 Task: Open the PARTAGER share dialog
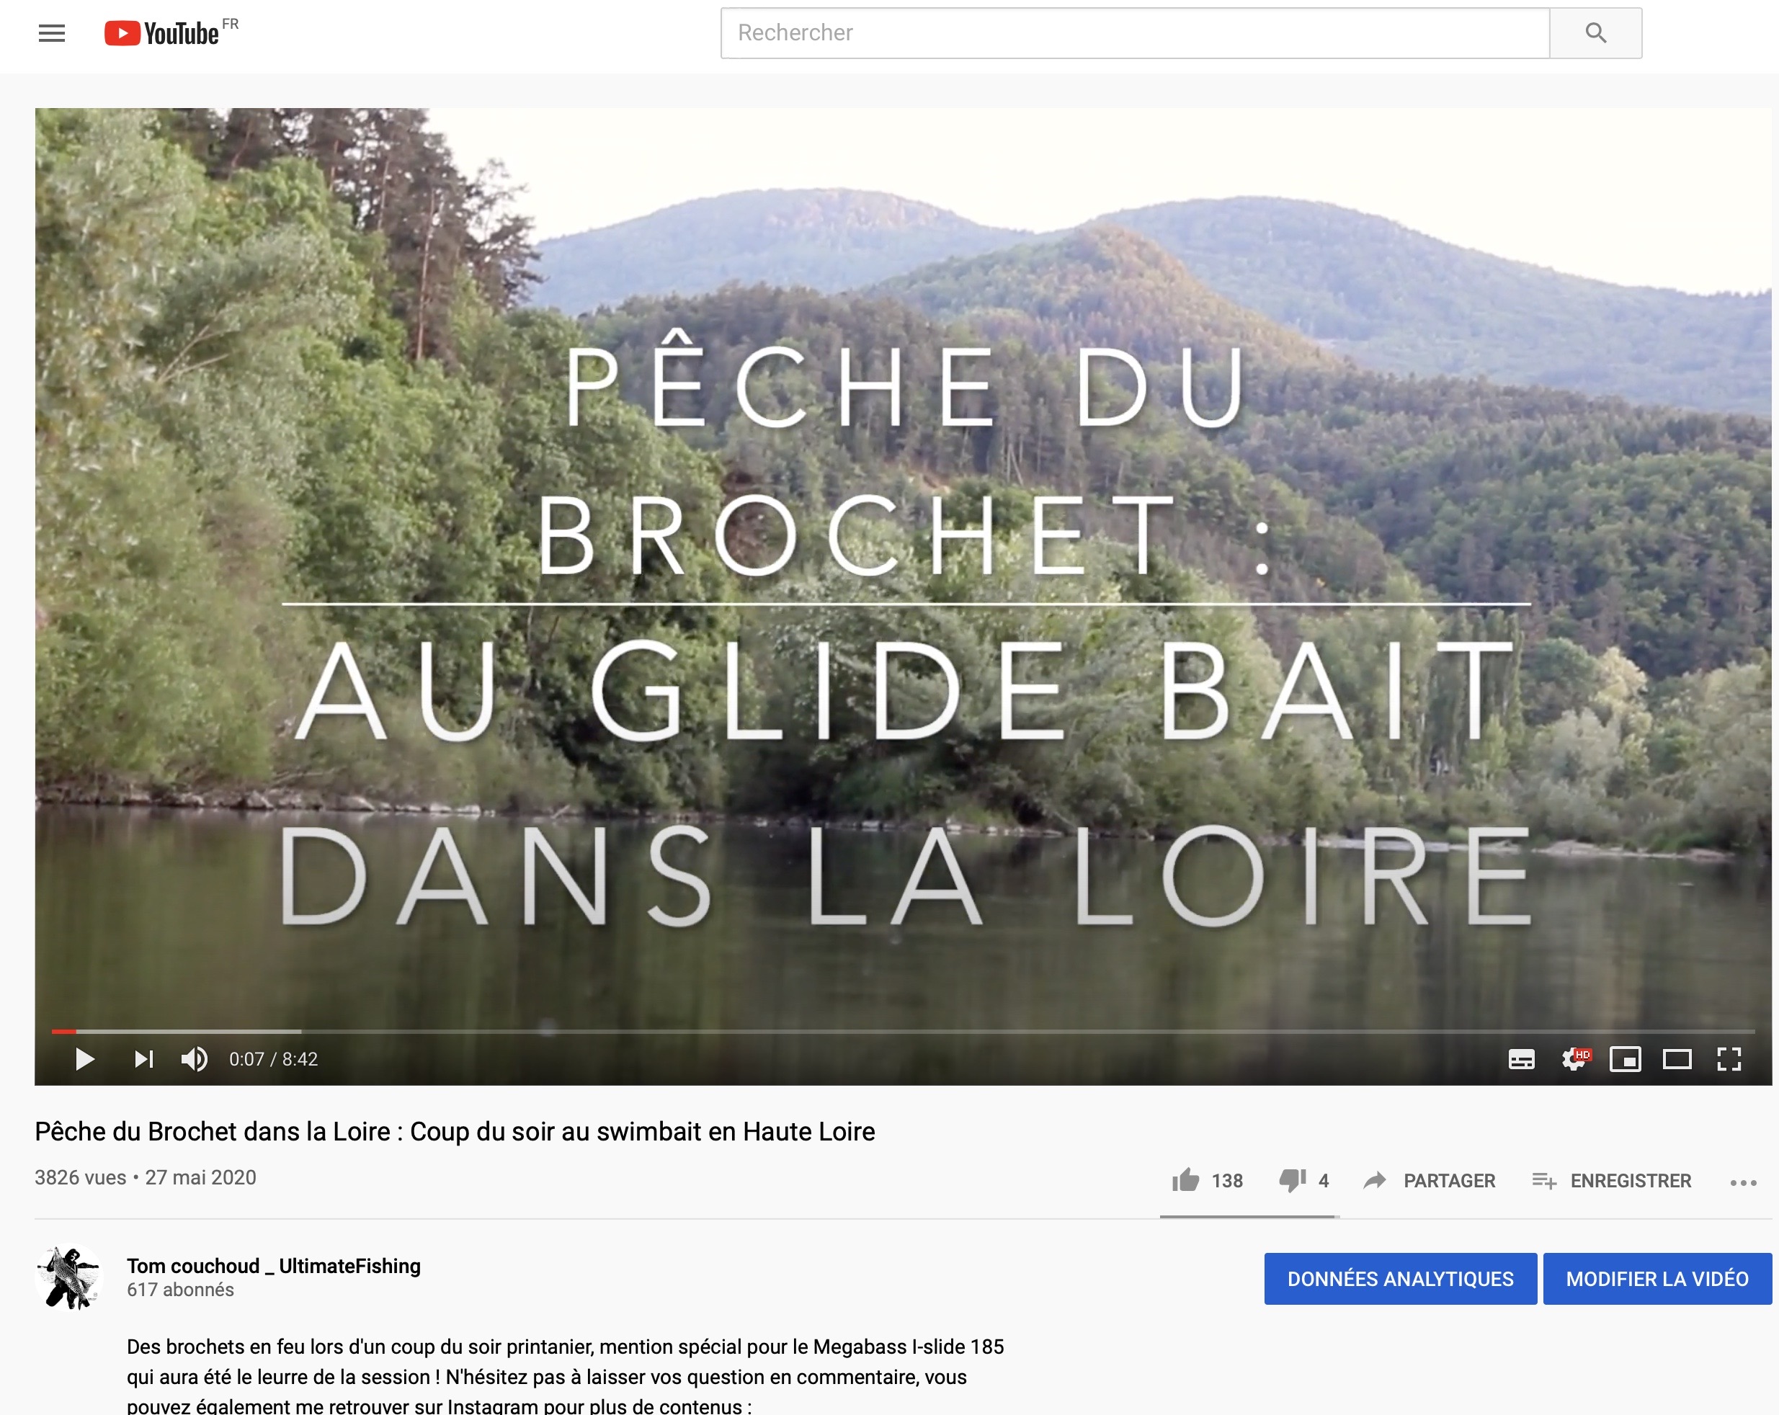(x=1429, y=1181)
